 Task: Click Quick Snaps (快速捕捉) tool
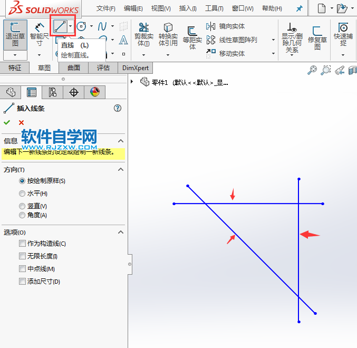[343, 34]
